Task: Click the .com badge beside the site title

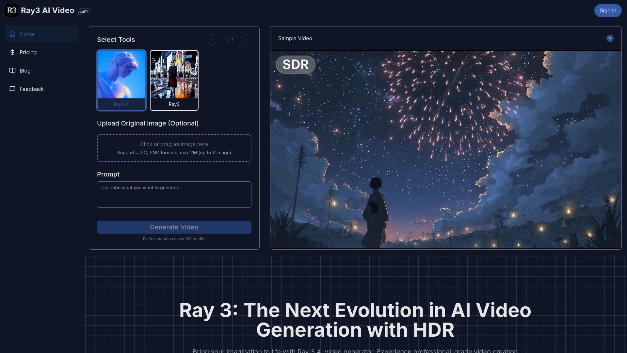Action: [x=82, y=11]
